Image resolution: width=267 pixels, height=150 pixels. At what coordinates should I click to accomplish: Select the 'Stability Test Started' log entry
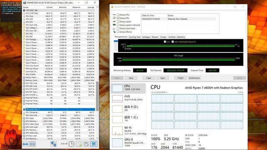[x=179, y=19]
